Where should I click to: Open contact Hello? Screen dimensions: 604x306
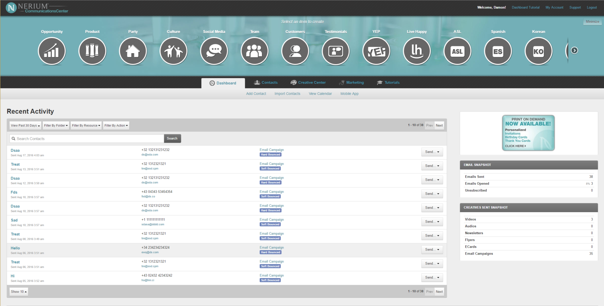[15, 248]
